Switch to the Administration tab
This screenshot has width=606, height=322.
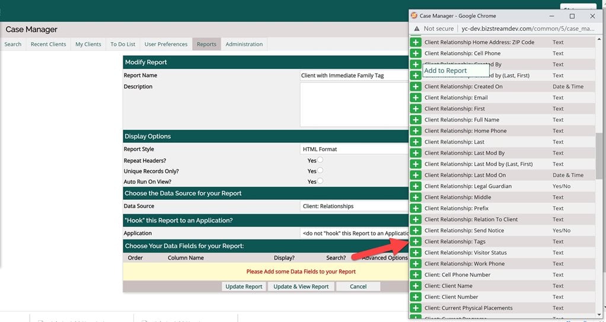coord(244,44)
